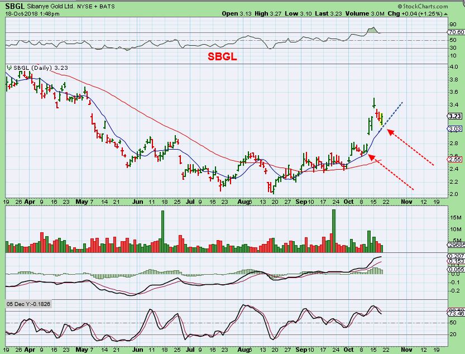Click the RSI shaded peak above 70 in October
465x354 pixels.
point(372,30)
